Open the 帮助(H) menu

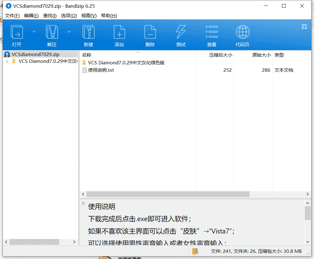(109, 16)
